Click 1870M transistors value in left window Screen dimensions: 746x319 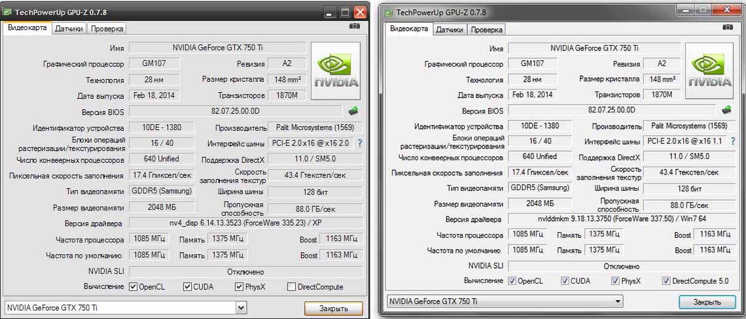(x=287, y=95)
